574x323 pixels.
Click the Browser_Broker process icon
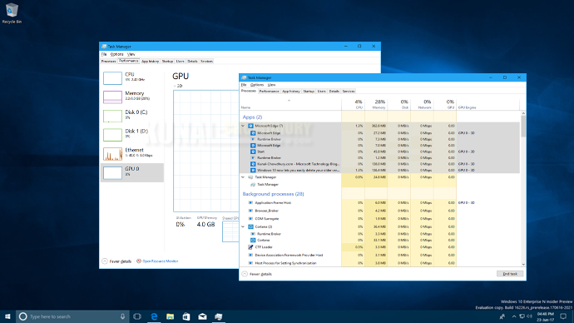point(250,211)
